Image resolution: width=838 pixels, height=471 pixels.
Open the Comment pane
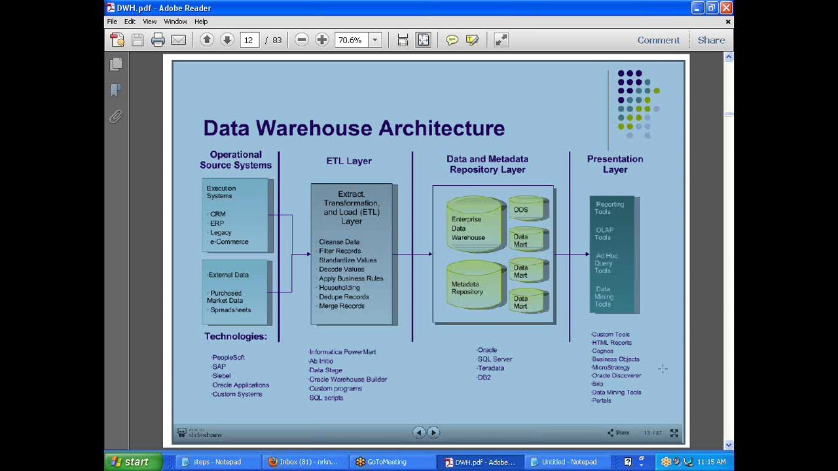coord(659,40)
